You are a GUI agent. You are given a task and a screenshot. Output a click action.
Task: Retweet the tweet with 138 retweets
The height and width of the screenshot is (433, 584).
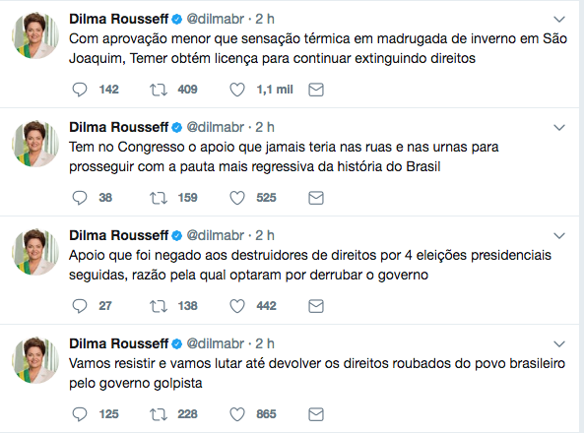(159, 306)
